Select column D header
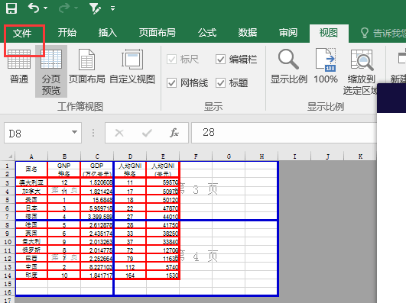The width and height of the screenshot is (406, 303). point(130,156)
